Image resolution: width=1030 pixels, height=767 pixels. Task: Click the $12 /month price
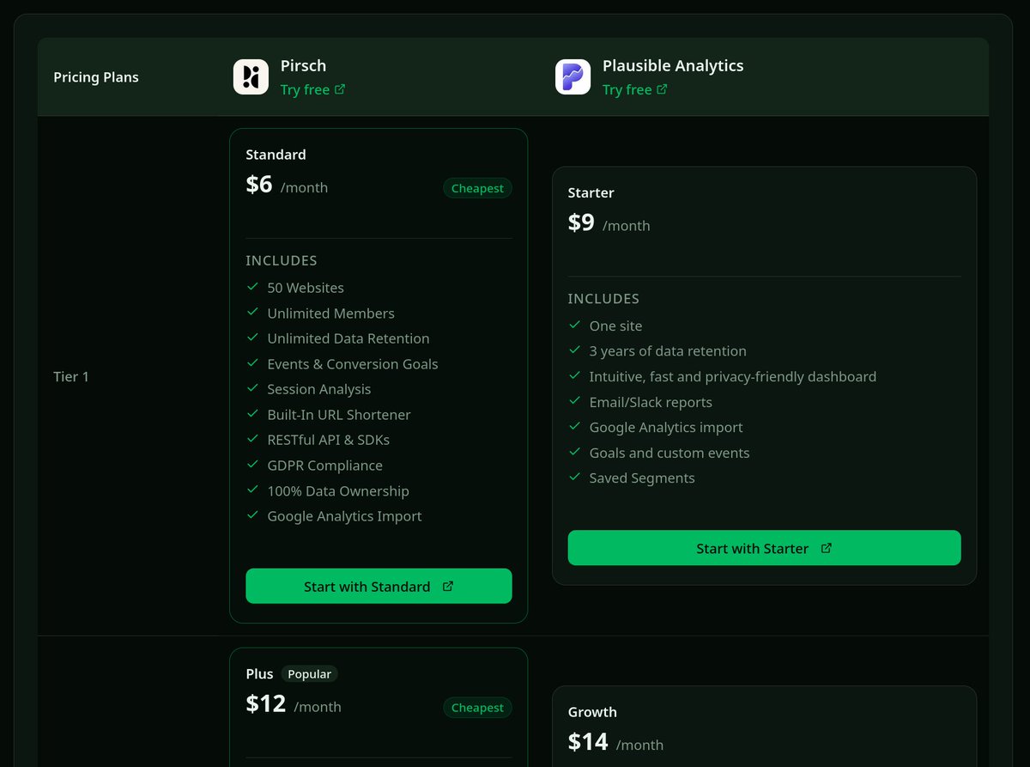tap(294, 704)
